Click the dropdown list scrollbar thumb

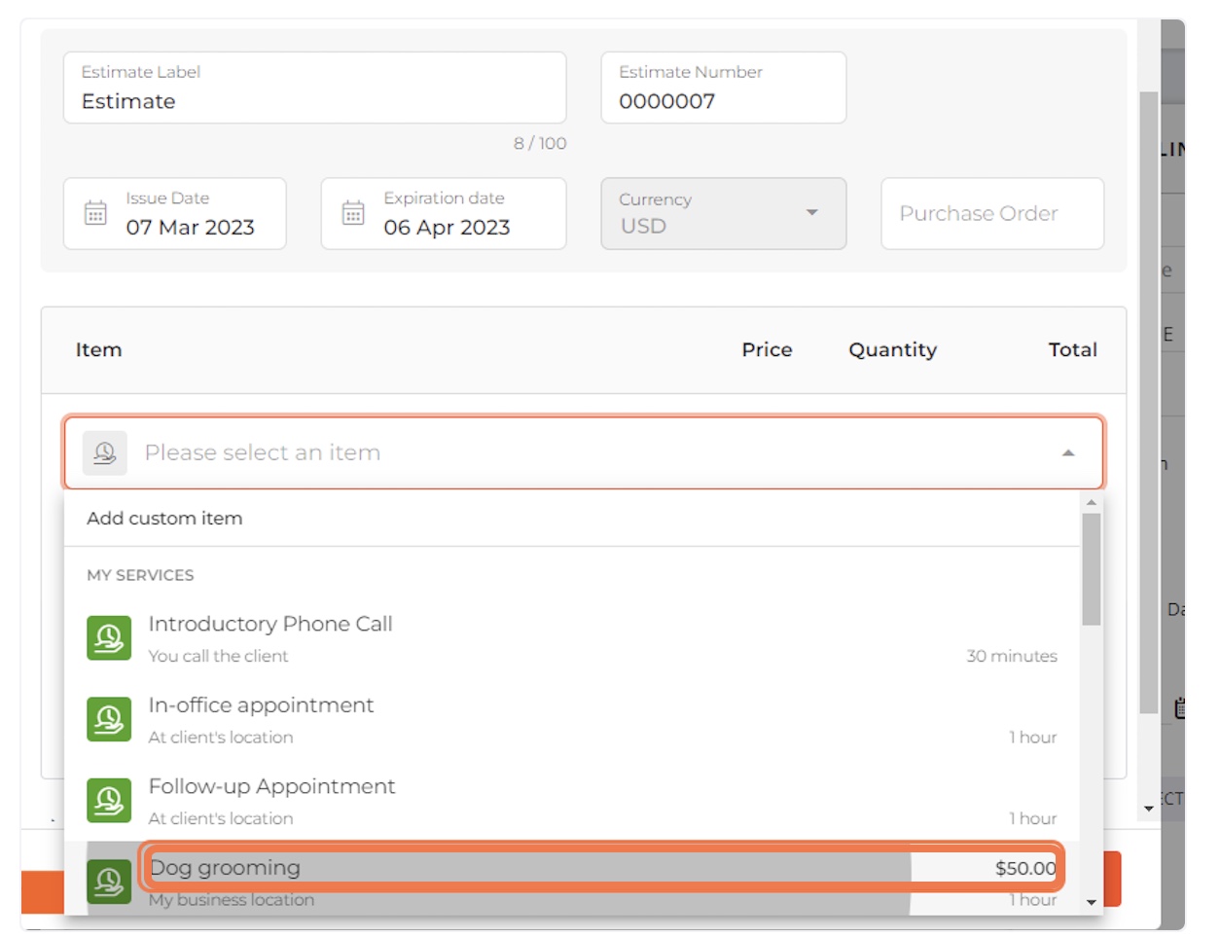pyautogui.click(x=1092, y=569)
